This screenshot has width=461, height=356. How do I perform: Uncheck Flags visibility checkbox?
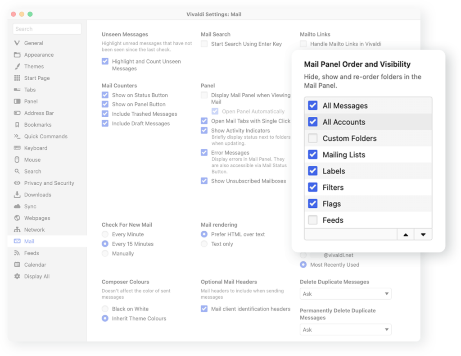coord(313,204)
